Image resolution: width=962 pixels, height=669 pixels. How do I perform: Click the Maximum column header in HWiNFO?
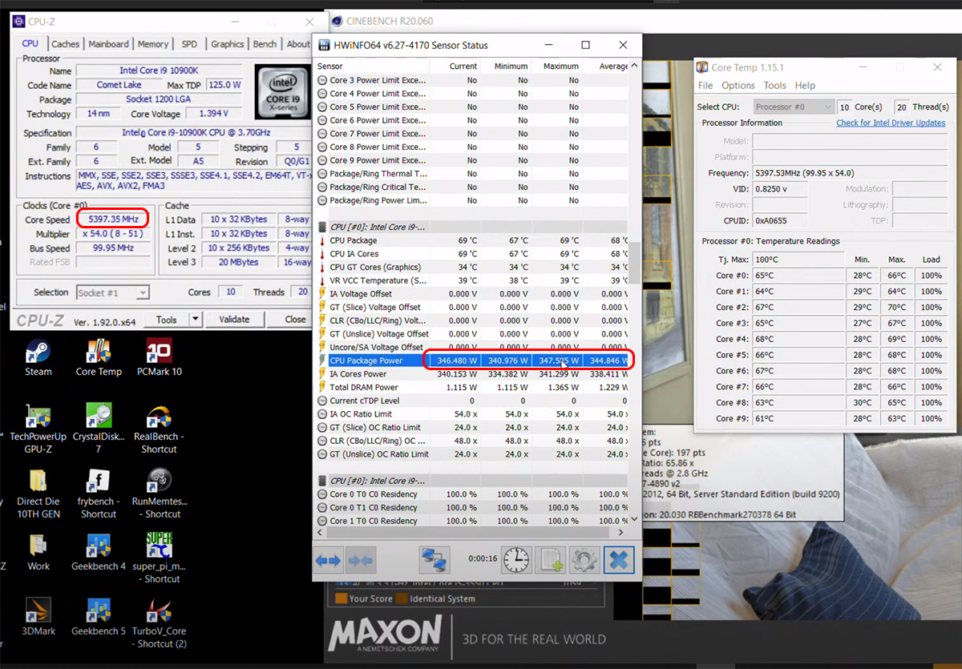coord(556,66)
